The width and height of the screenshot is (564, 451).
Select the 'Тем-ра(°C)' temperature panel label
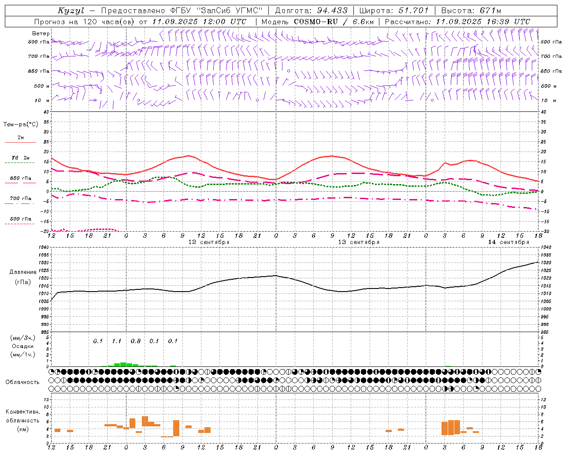[x=21, y=125]
